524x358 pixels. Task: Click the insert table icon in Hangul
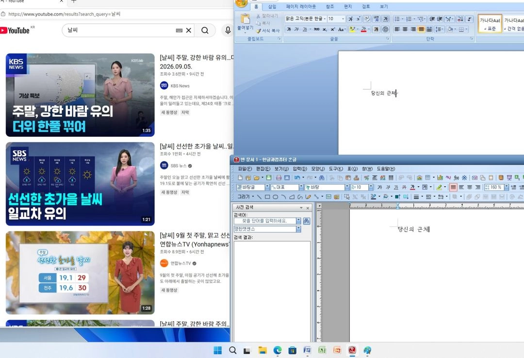point(428,178)
